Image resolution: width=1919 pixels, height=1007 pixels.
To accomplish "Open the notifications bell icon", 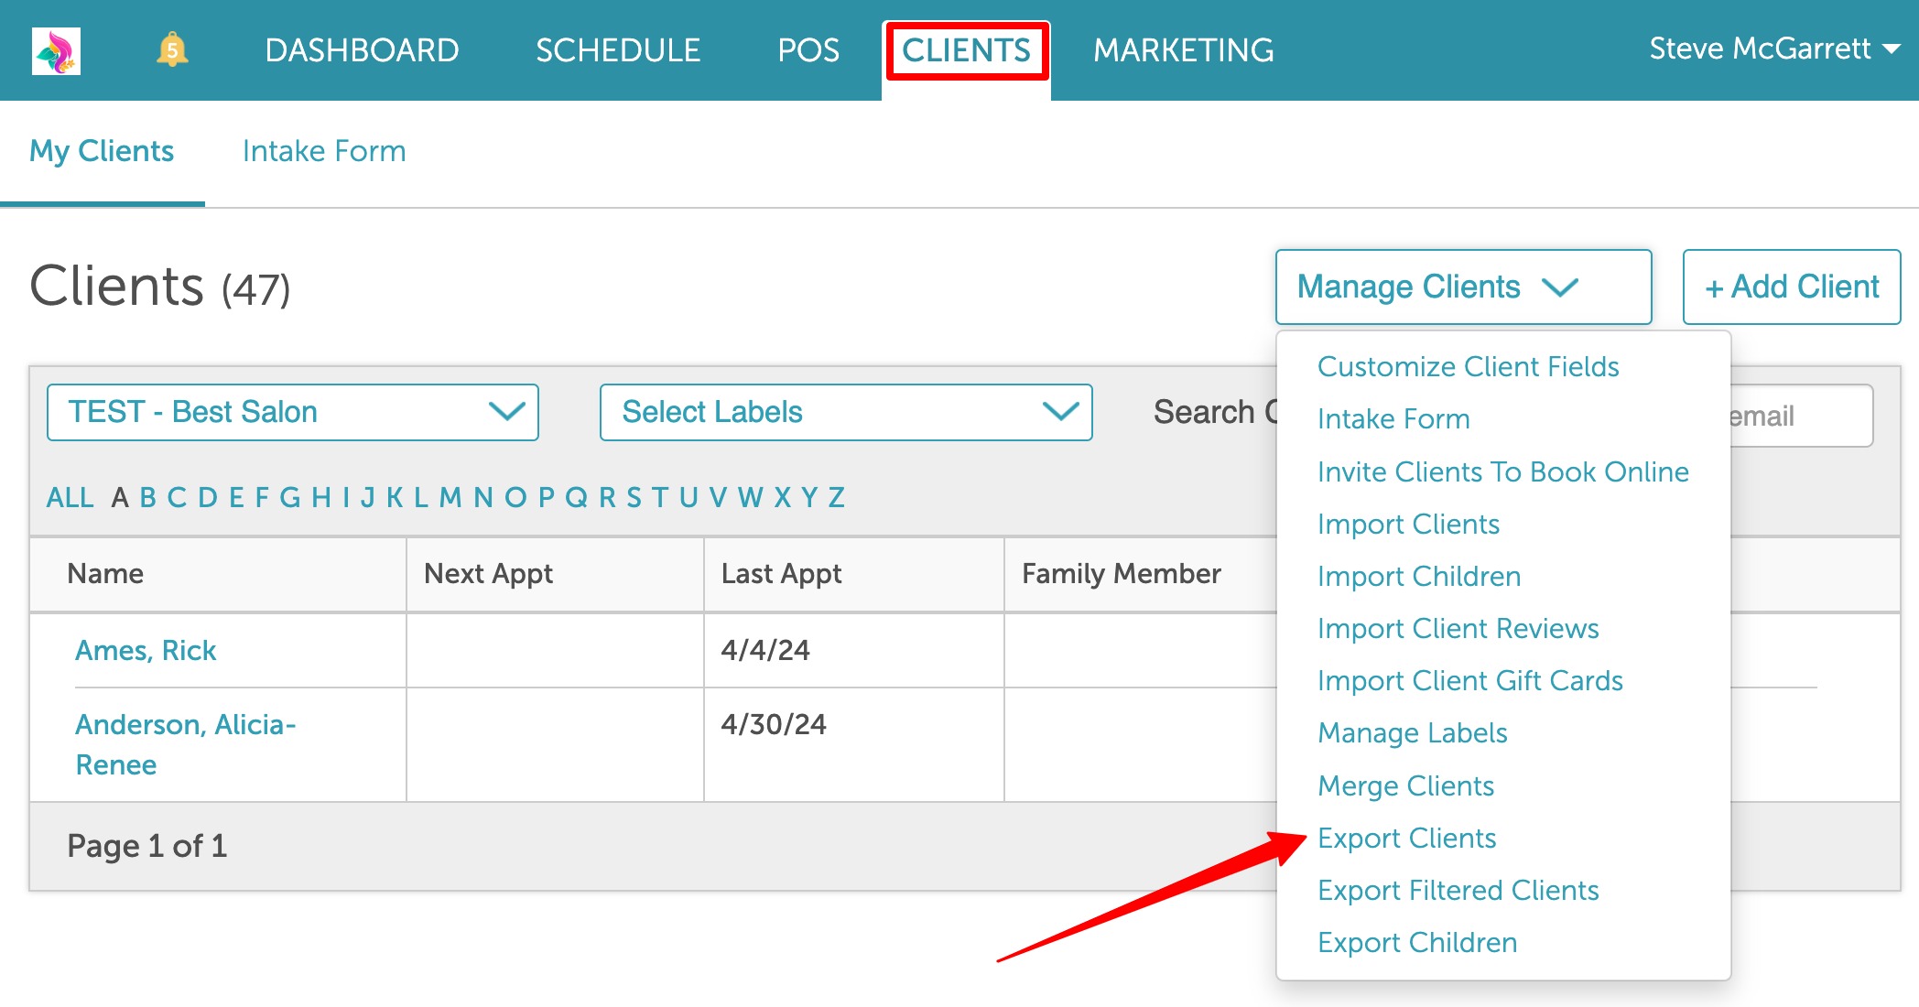I will coord(172,50).
